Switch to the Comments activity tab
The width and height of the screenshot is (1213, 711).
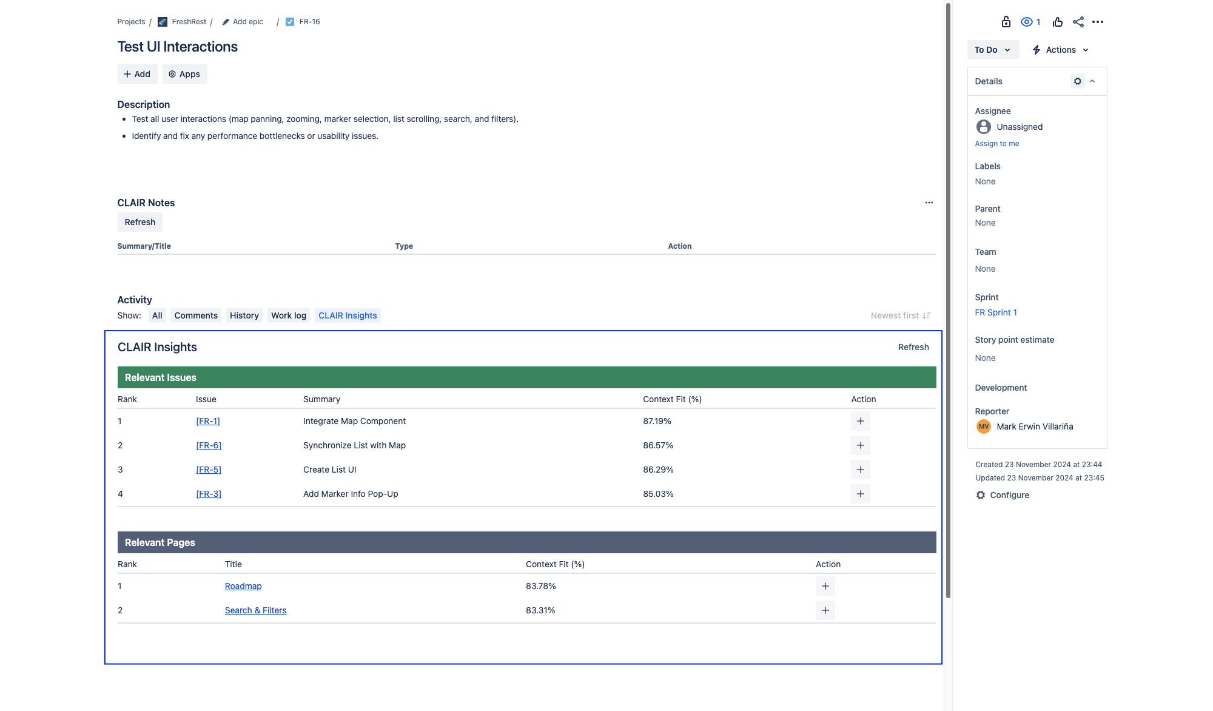(195, 315)
